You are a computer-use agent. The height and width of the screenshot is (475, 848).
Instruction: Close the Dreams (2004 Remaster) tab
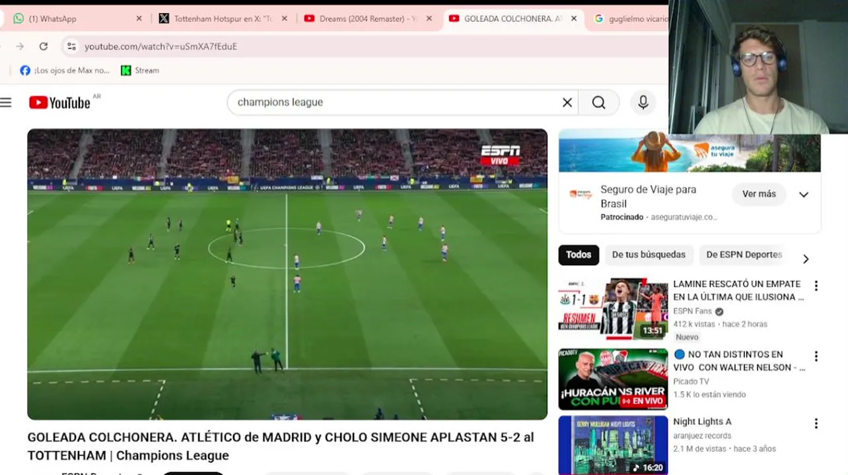click(429, 18)
